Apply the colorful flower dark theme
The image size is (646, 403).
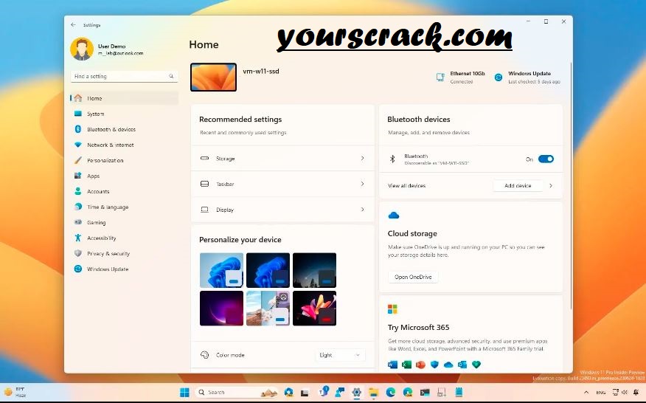[x=314, y=308]
